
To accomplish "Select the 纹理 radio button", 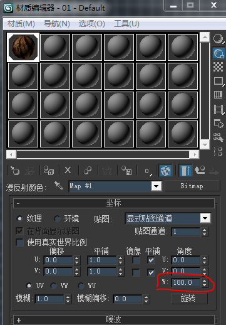I will (19, 218).
